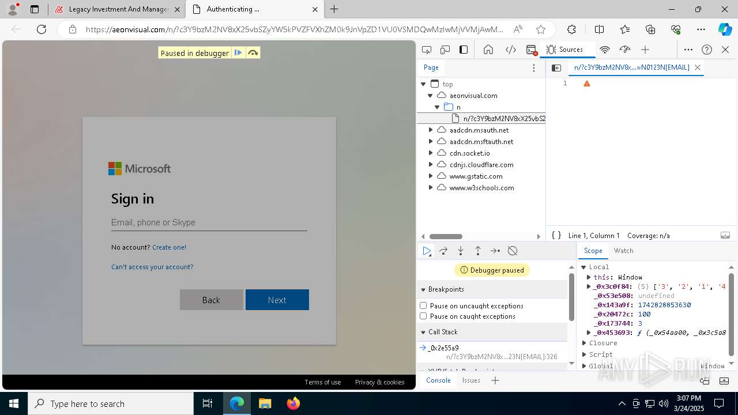Enable Pause on caught exceptions
This screenshot has height=415, width=738.
(x=423, y=316)
